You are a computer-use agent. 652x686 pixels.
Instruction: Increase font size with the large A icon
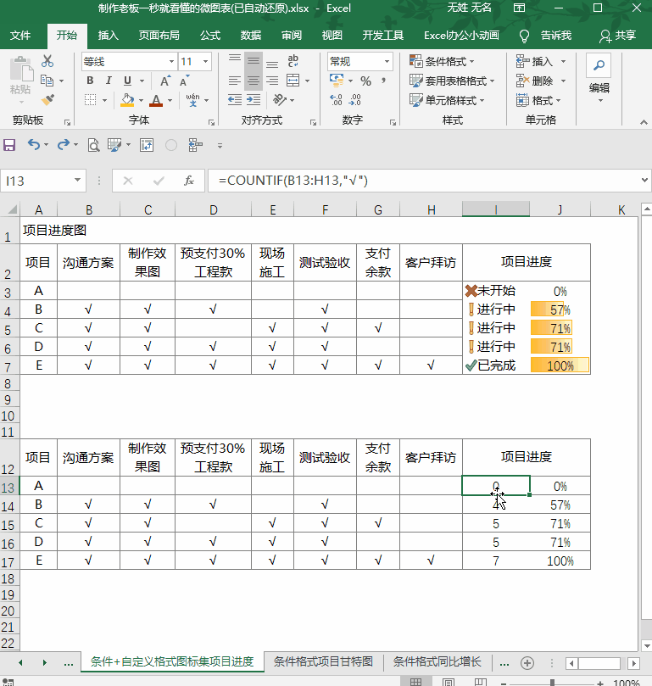[x=164, y=81]
